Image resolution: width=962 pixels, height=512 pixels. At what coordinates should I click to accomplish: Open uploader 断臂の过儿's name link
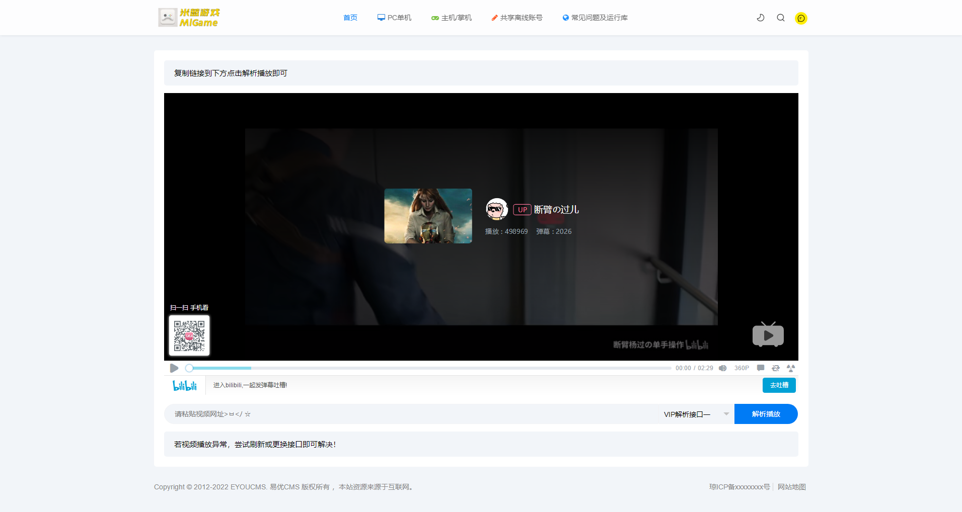(556, 210)
